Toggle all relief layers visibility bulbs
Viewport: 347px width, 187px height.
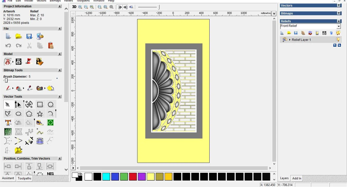(338, 33)
